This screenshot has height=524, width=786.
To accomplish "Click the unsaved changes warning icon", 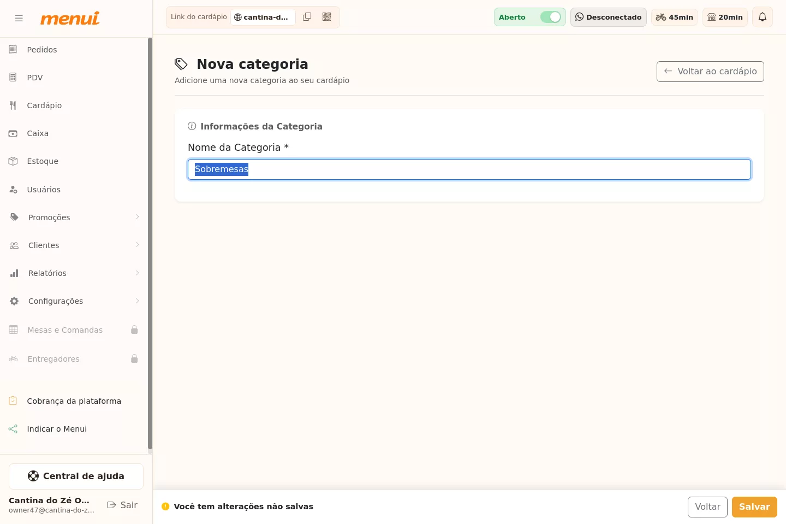I will pyautogui.click(x=165, y=507).
